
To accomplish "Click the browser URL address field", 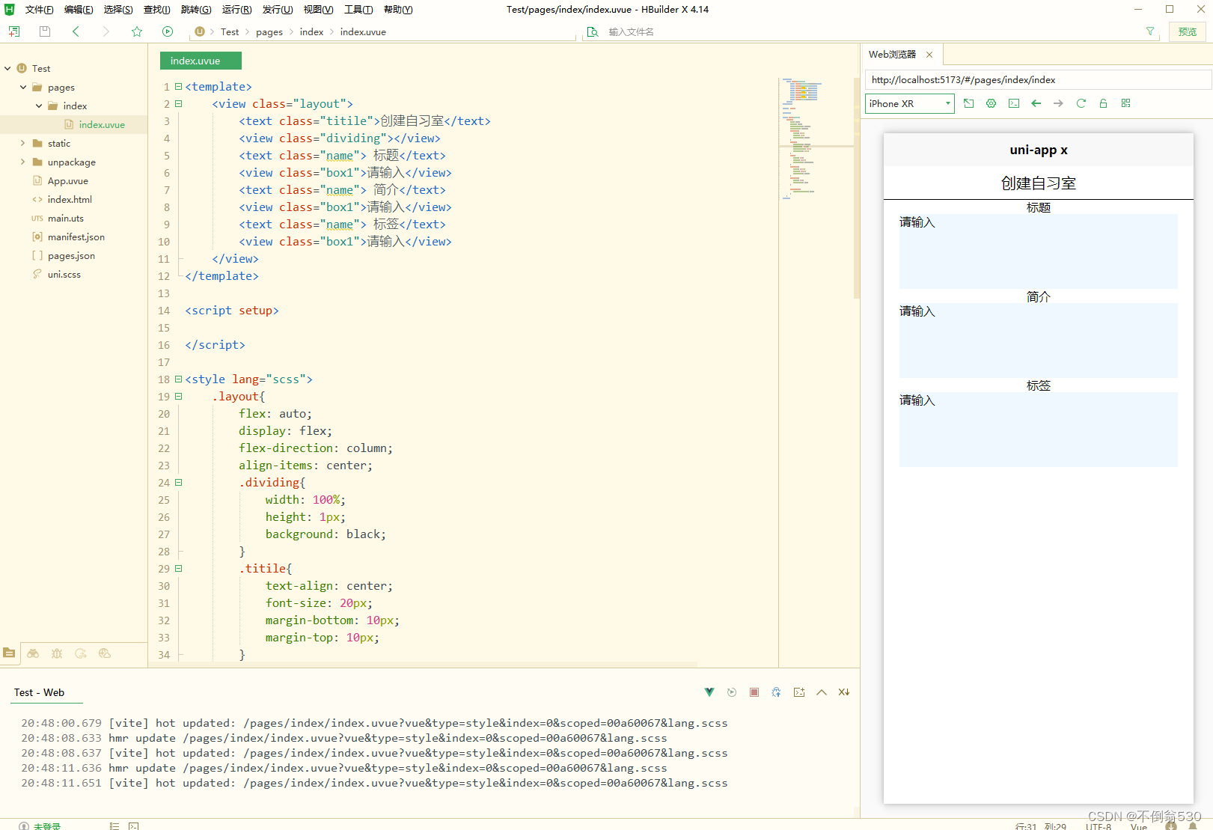I will [1038, 80].
